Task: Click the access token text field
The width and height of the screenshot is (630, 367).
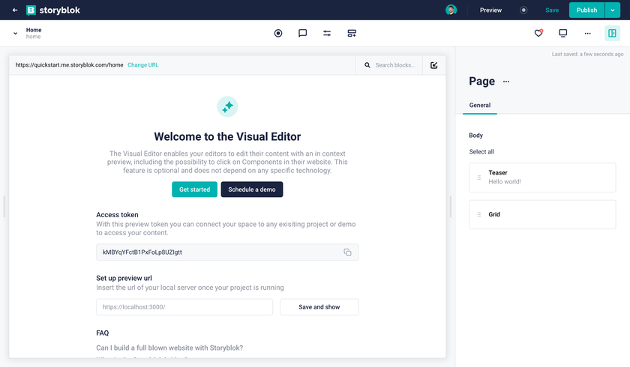Action: pyautogui.click(x=227, y=252)
